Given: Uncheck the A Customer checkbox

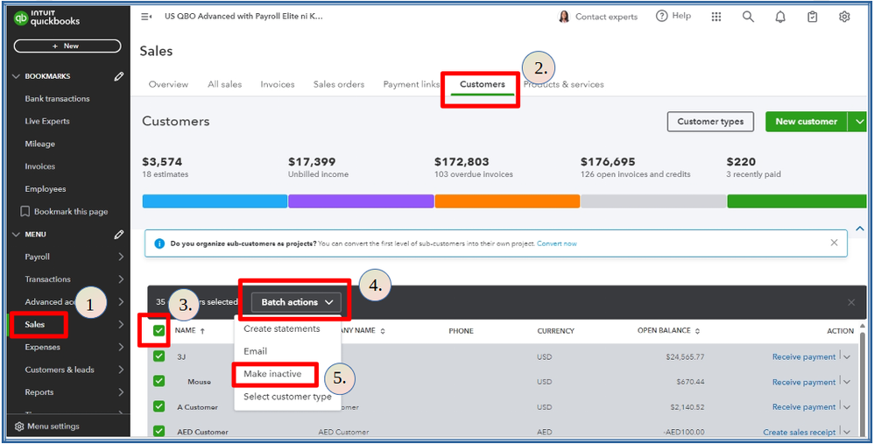Looking at the screenshot, I should click(x=159, y=406).
